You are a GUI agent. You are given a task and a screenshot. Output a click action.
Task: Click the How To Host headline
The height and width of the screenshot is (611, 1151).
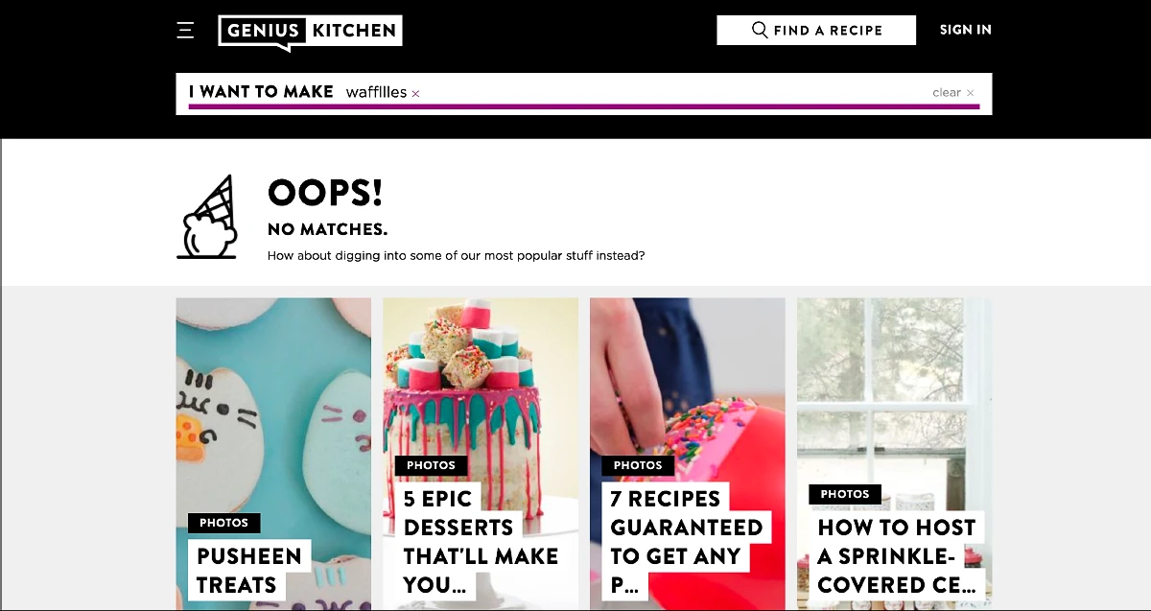[x=896, y=556]
